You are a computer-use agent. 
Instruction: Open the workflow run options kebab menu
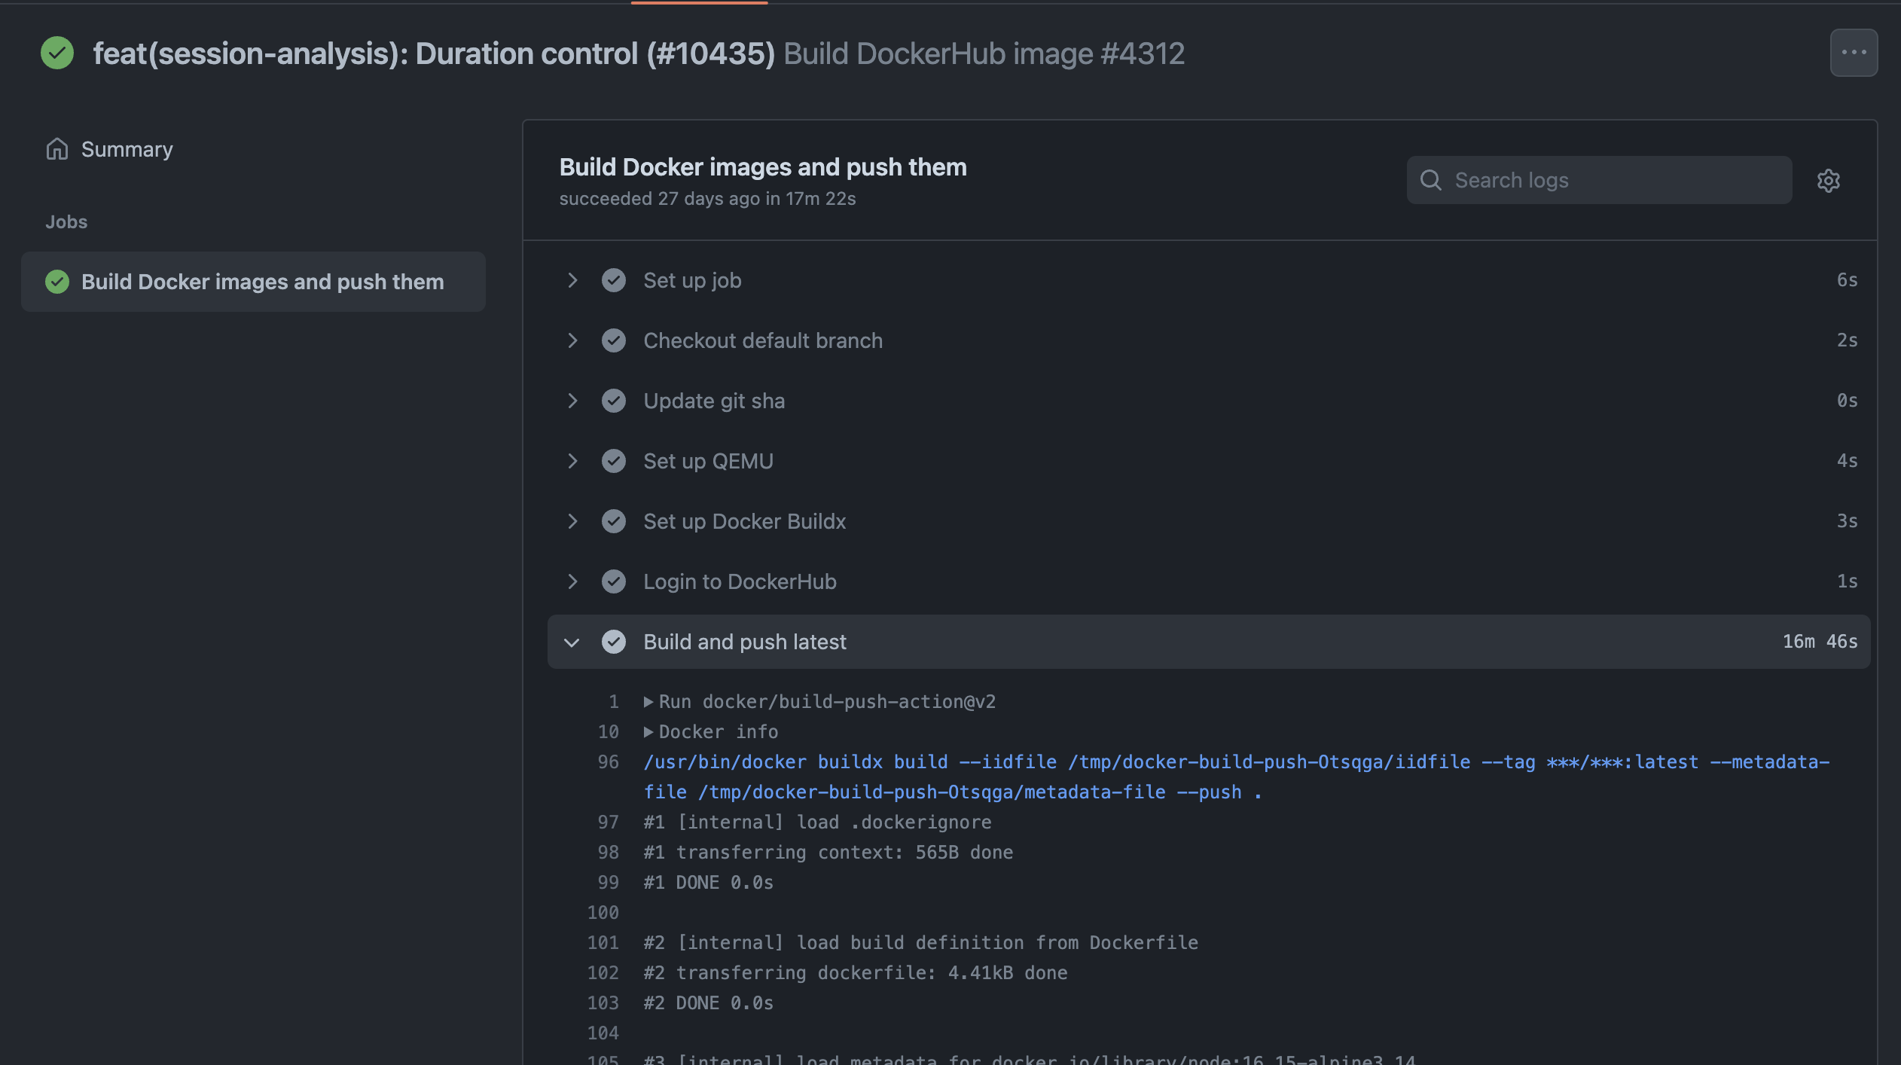coord(1853,52)
